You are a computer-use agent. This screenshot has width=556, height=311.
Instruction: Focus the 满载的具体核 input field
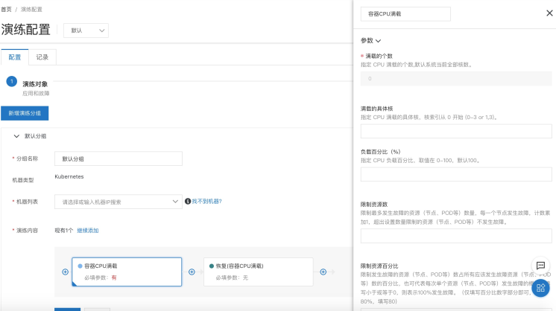tap(456, 131)
